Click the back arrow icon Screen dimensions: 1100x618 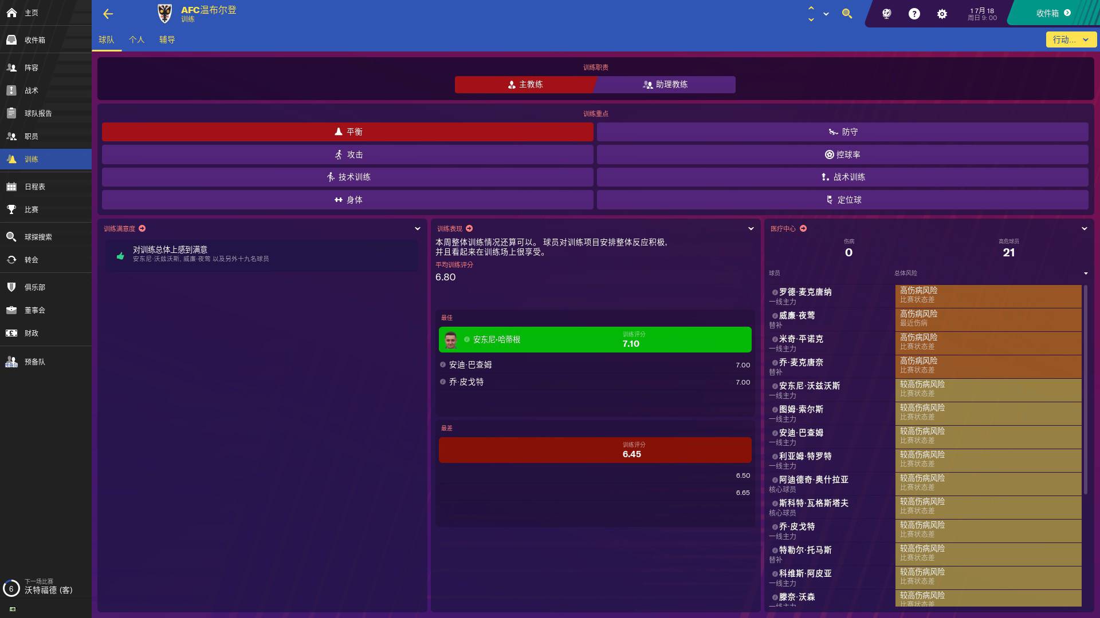(108, 14)
